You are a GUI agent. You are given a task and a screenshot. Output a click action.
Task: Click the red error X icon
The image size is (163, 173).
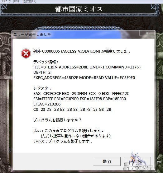point(26,54)
